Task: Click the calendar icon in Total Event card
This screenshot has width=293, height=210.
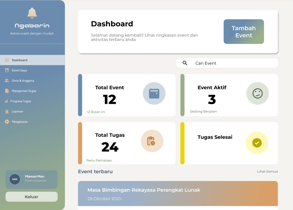Action: click(x=154, y=94)
